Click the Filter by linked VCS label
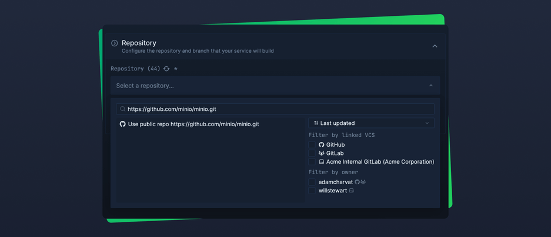 point(342,136)
